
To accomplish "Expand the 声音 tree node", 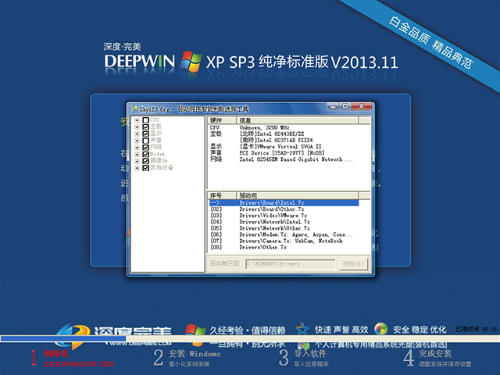I will point(137,141).
